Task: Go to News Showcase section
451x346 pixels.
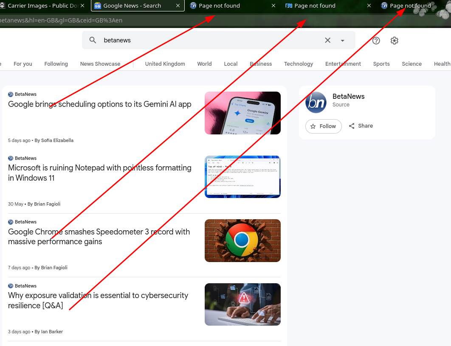Action: click(100, 64)
